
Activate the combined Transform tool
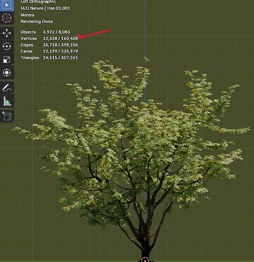(7, 72)
